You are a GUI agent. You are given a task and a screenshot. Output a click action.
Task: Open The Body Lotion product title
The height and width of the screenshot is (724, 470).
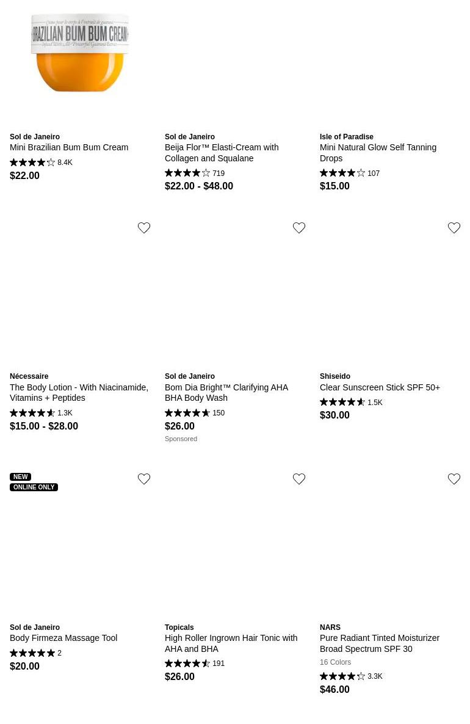79,392
